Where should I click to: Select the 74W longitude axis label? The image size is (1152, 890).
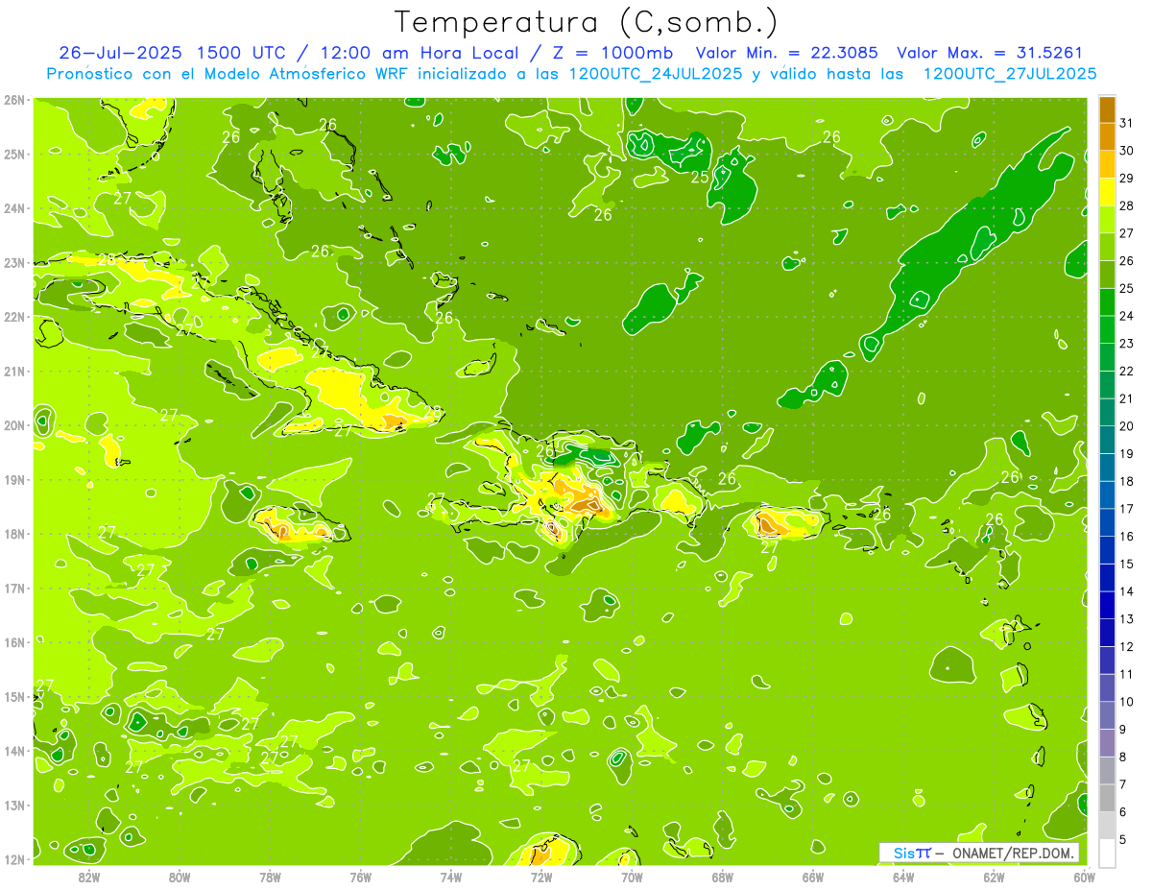point(450,877)
